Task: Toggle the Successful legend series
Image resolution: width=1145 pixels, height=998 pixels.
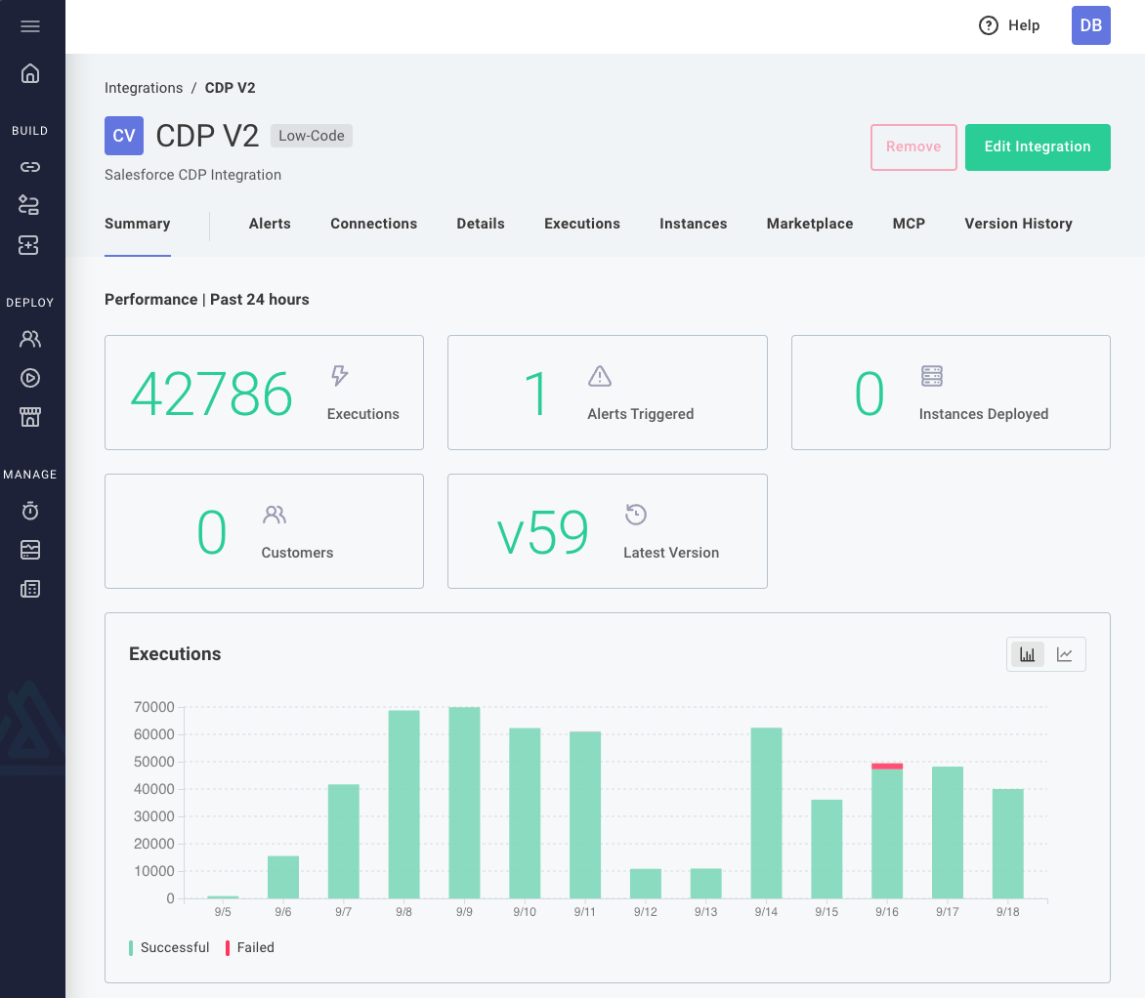Action: 169,947
